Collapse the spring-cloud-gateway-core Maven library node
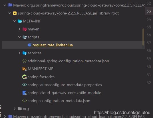 (x=5, y=5)
